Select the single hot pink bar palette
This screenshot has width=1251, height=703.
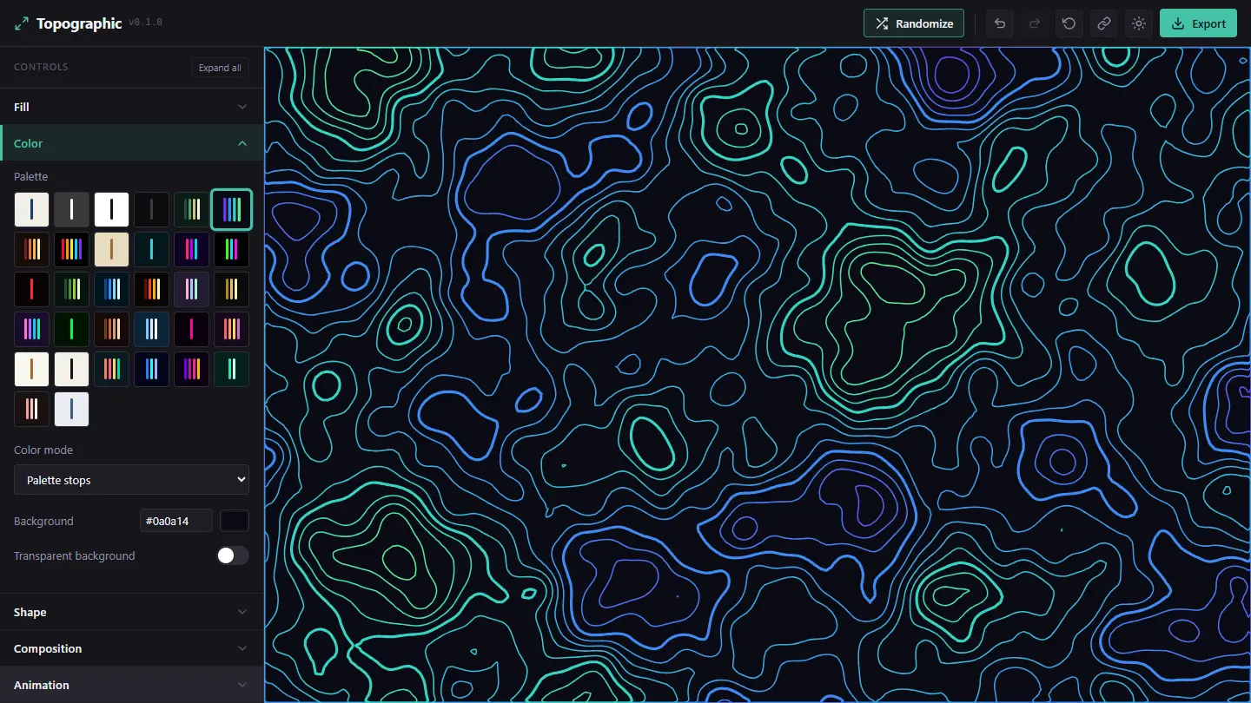[192, 330]
